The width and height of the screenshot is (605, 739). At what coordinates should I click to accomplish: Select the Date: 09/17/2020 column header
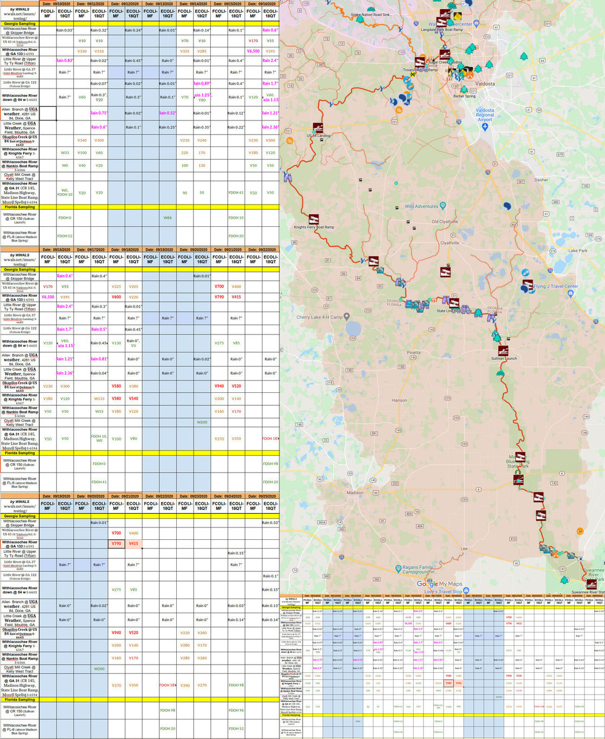click(x=91, y=250)
